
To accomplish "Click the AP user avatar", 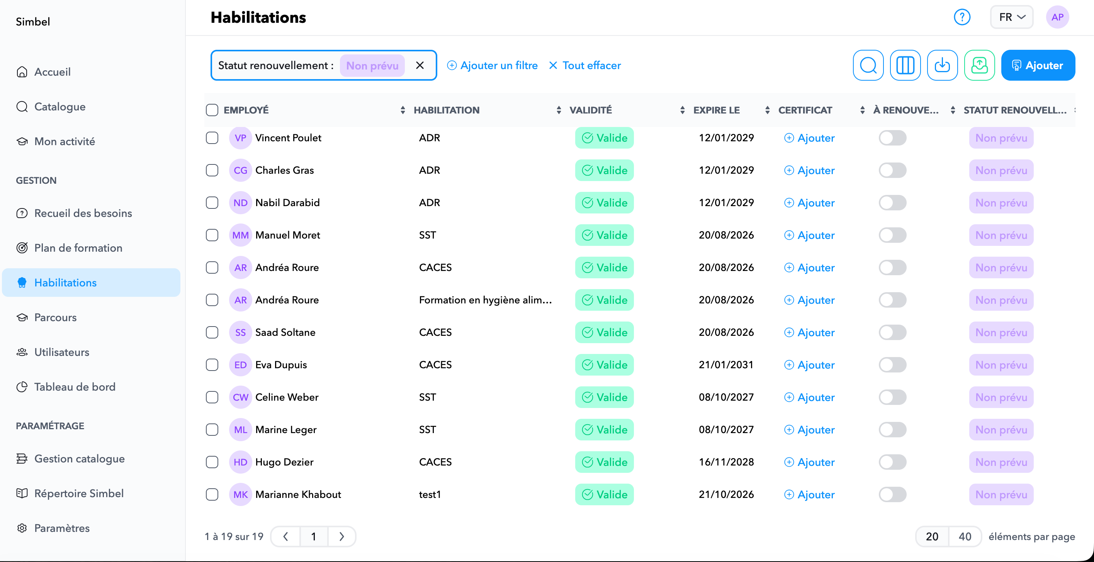I will (x=1057, y=17).
